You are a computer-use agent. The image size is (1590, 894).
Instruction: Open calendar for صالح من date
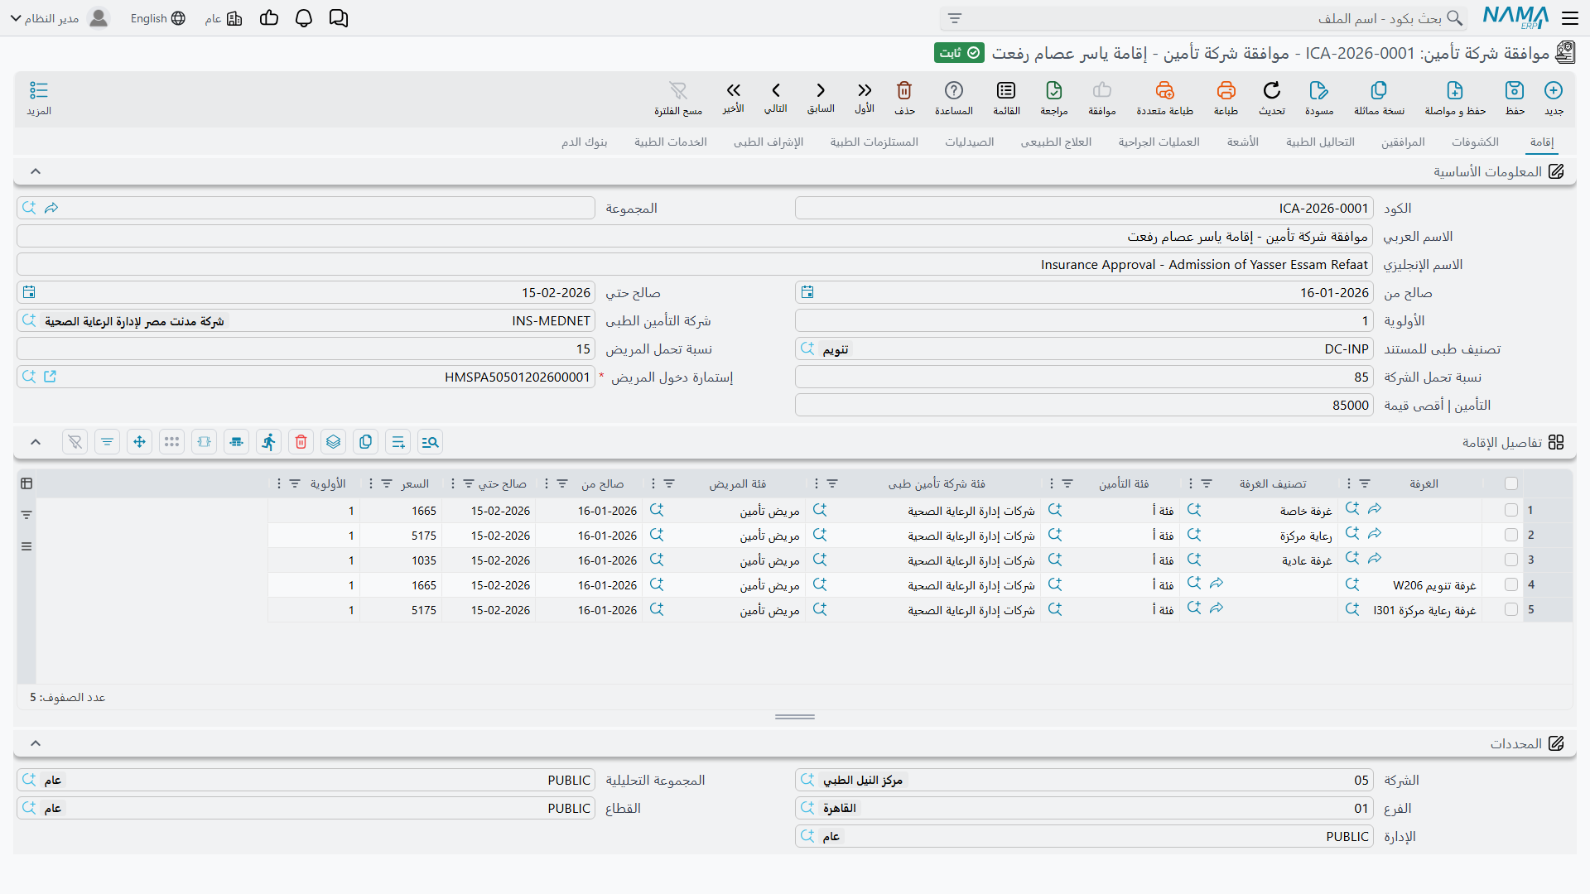coord(807,292)
